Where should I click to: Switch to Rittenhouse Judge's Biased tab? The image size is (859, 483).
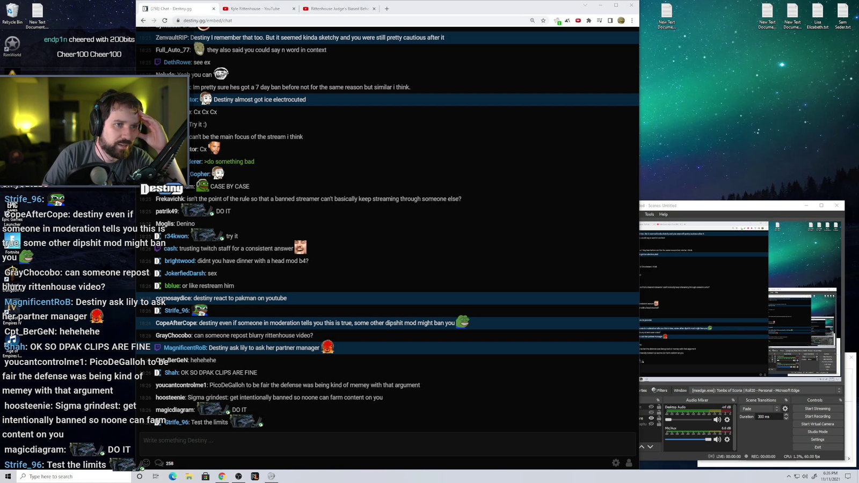pyautogui.click(x=339, y=9)
